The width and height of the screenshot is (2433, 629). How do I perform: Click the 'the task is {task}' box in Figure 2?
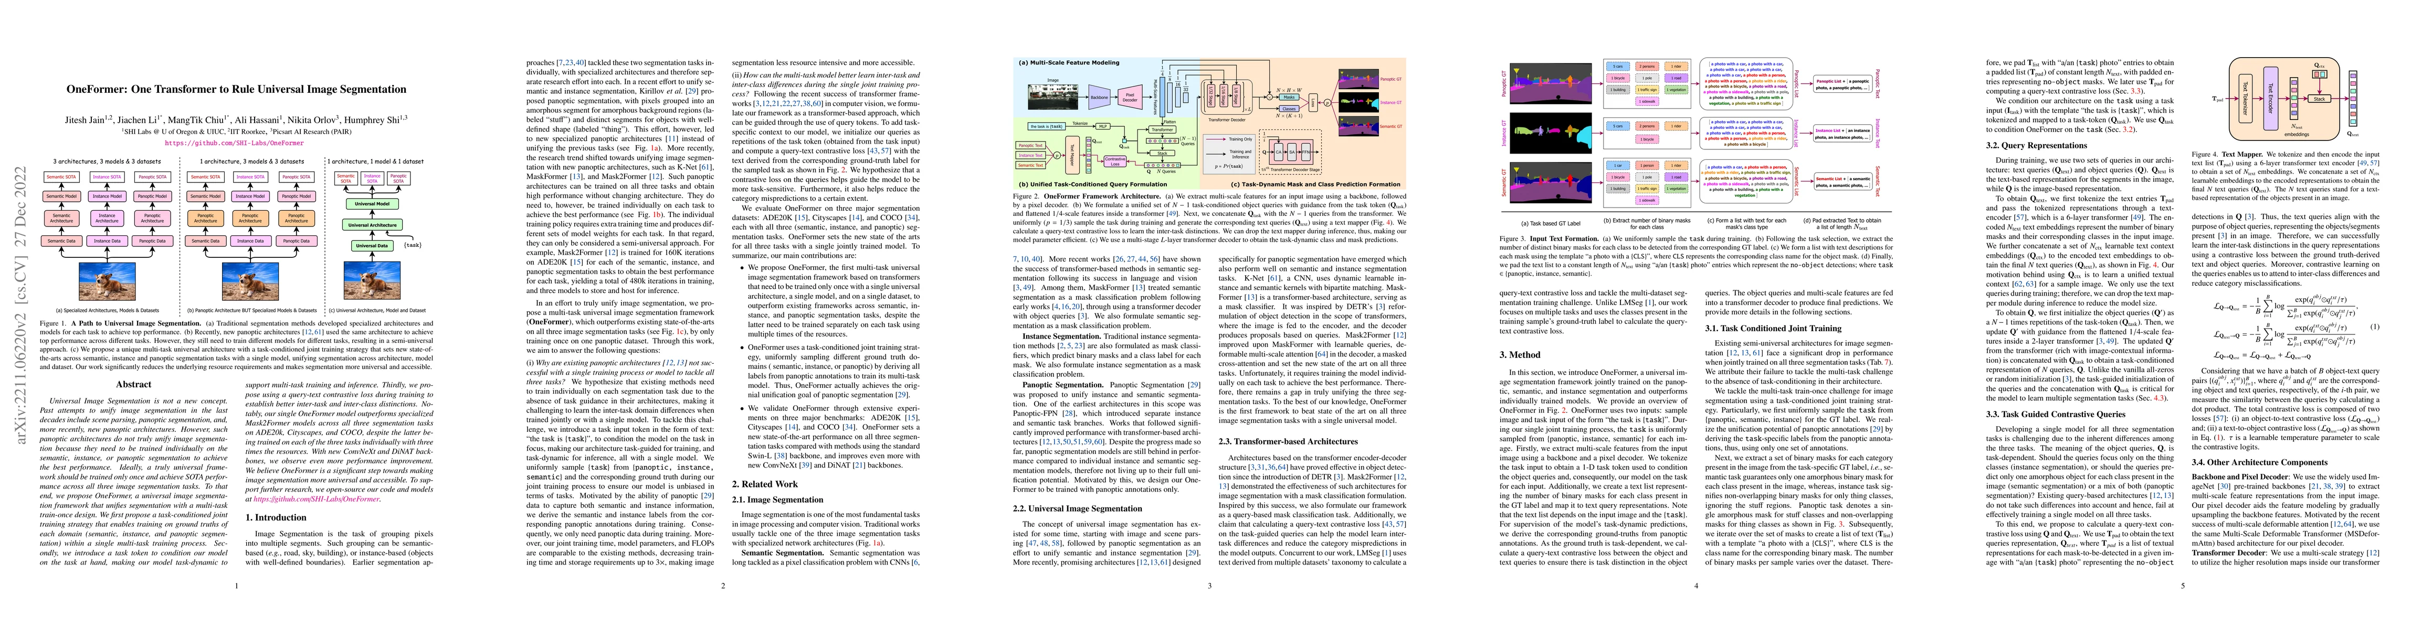(x=1047, y=126)
